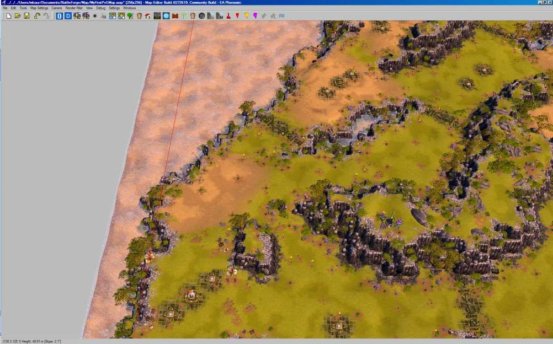Open the Debug menu

tap(101, 8)
